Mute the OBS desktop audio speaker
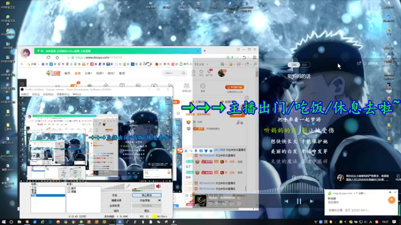The width and height of the screenshot is (401, 225). (158, 186)
